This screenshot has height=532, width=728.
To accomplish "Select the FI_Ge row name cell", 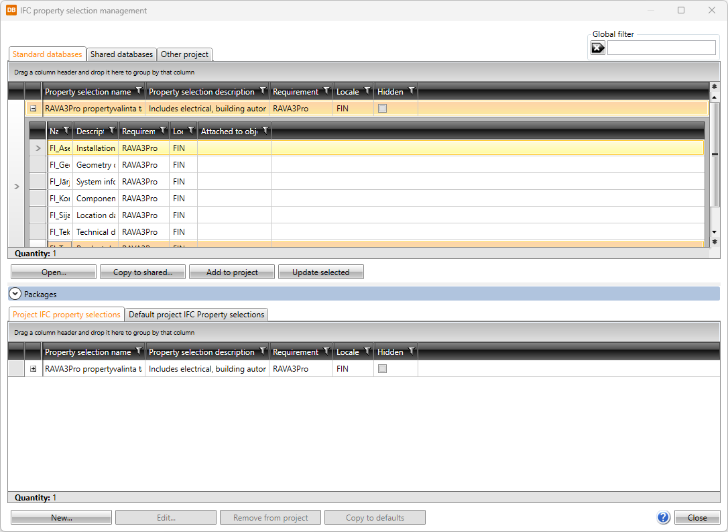I will tap(60, 165).
